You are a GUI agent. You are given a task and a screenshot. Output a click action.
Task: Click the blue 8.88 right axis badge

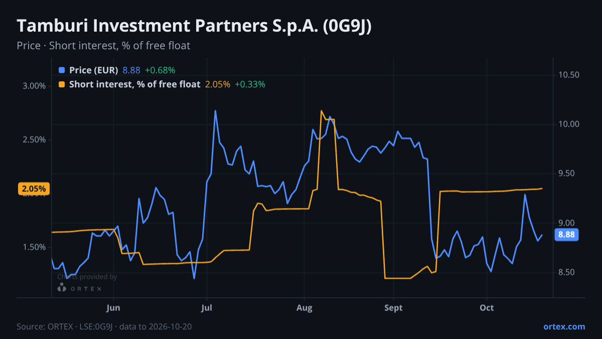[566, 235]
